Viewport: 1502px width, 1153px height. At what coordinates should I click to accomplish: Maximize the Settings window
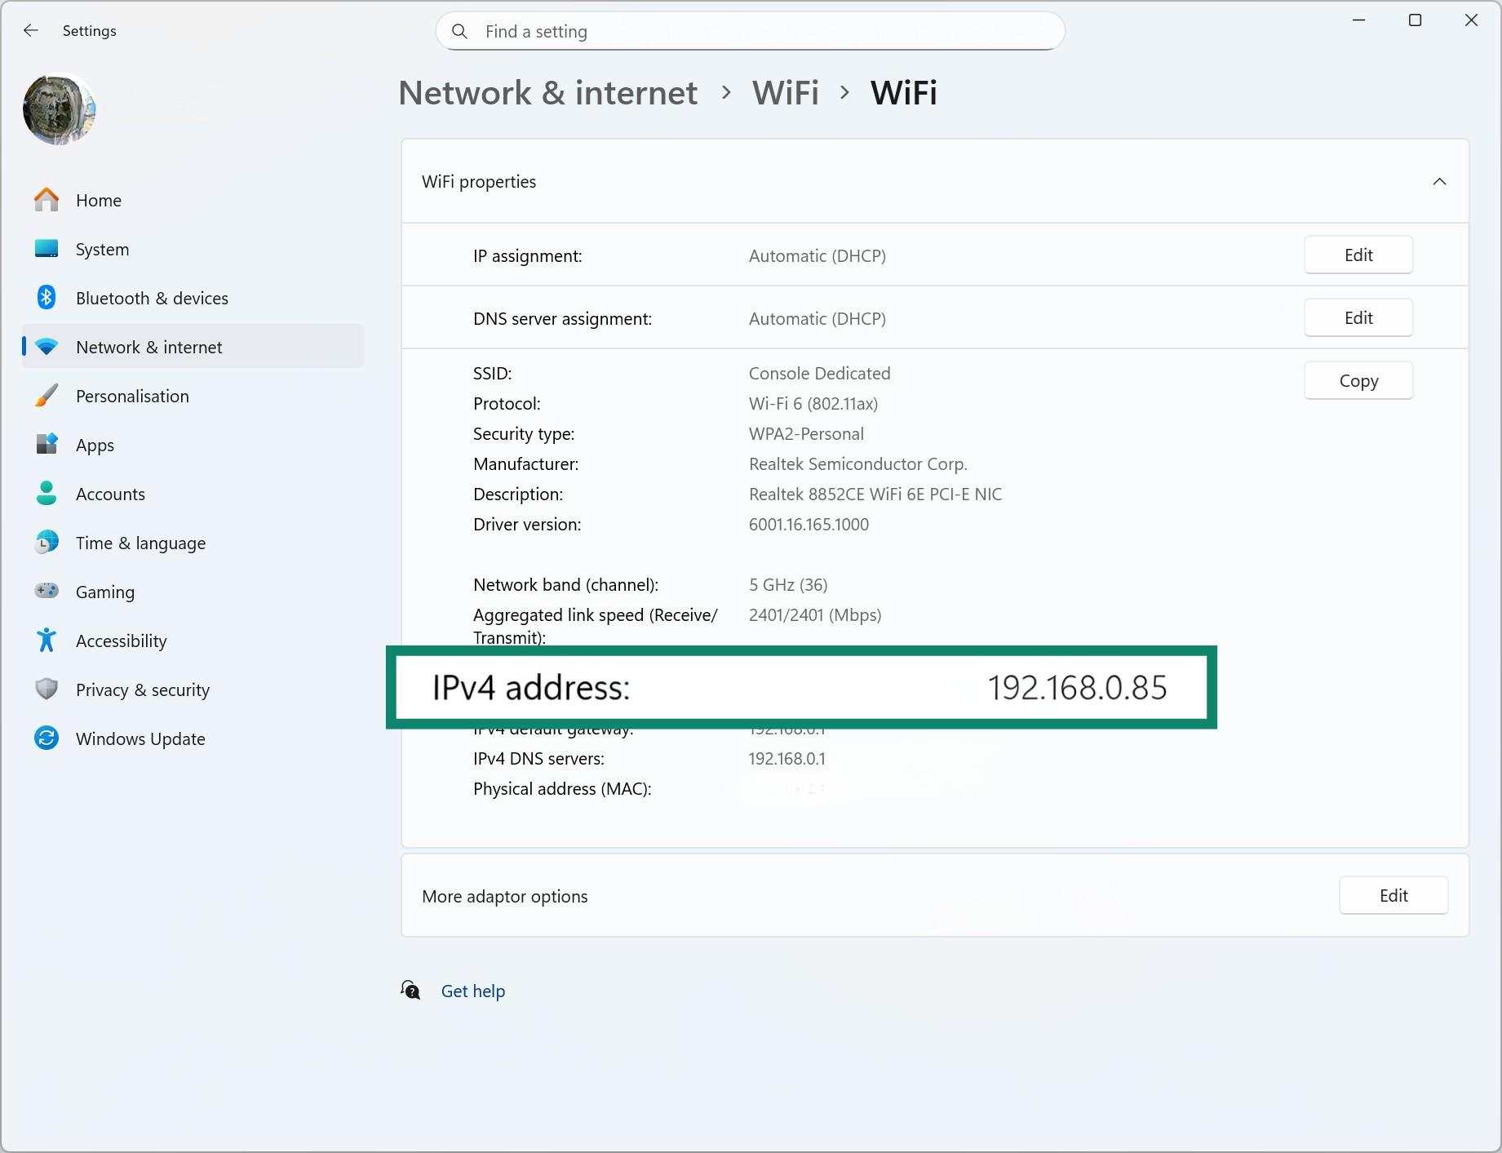coord(1415,20)
